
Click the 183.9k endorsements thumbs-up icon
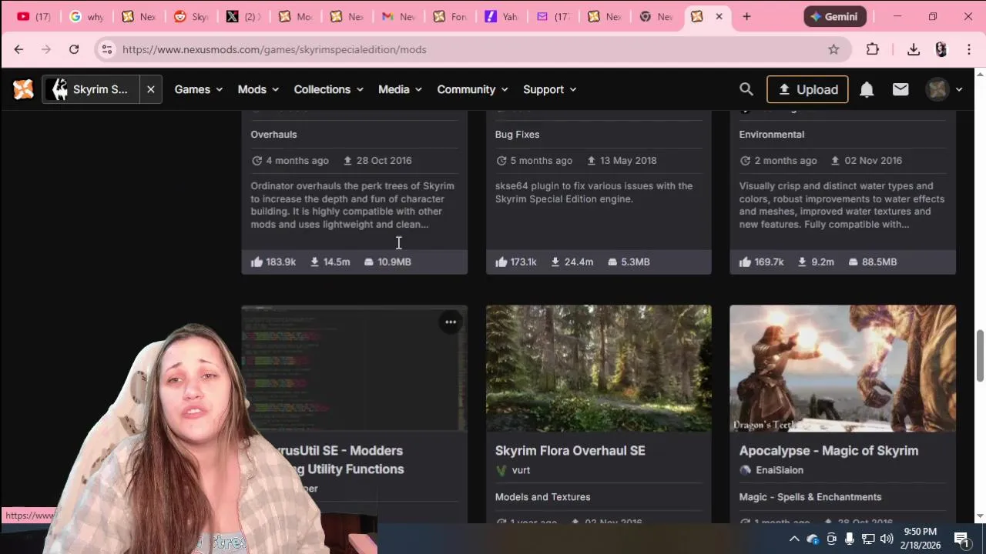coord(257,262)
